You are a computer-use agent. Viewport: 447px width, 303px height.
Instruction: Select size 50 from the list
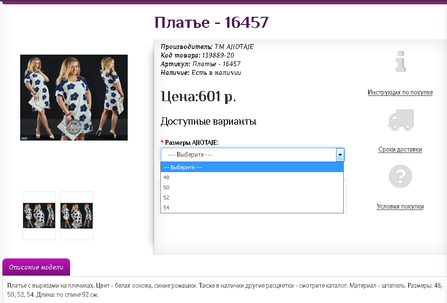pyautogui.click(x=252, y=187)
